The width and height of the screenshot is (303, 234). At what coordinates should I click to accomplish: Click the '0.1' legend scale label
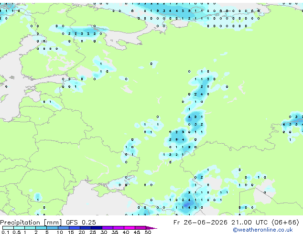5,232
